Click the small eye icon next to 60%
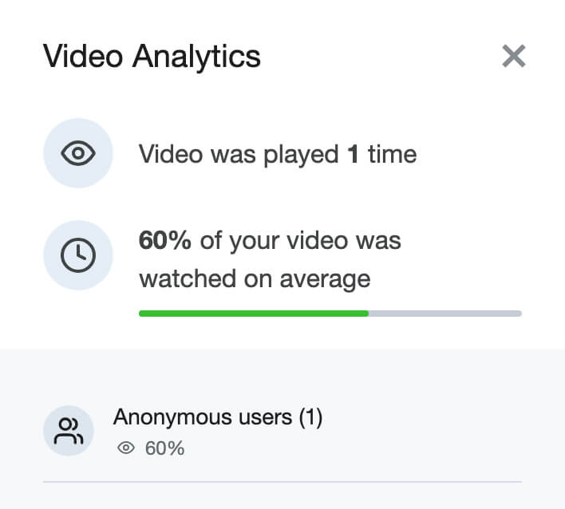The height and width of the screenshot is (509, 565). [x=126, y=448]
